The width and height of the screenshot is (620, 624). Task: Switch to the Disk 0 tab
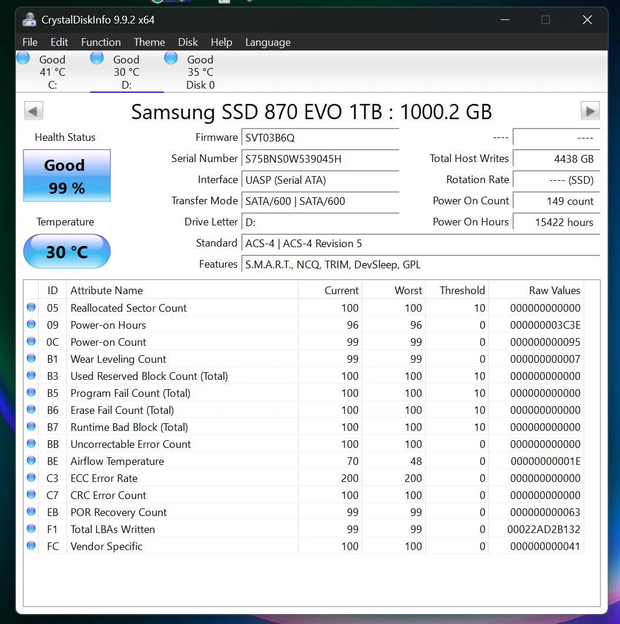(x=200, y=72)
